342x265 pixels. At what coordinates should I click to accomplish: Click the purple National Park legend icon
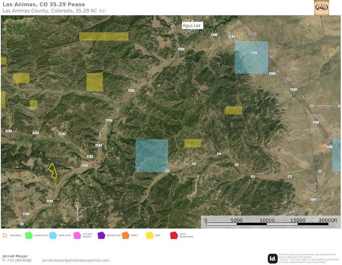(x=101, y=235)
